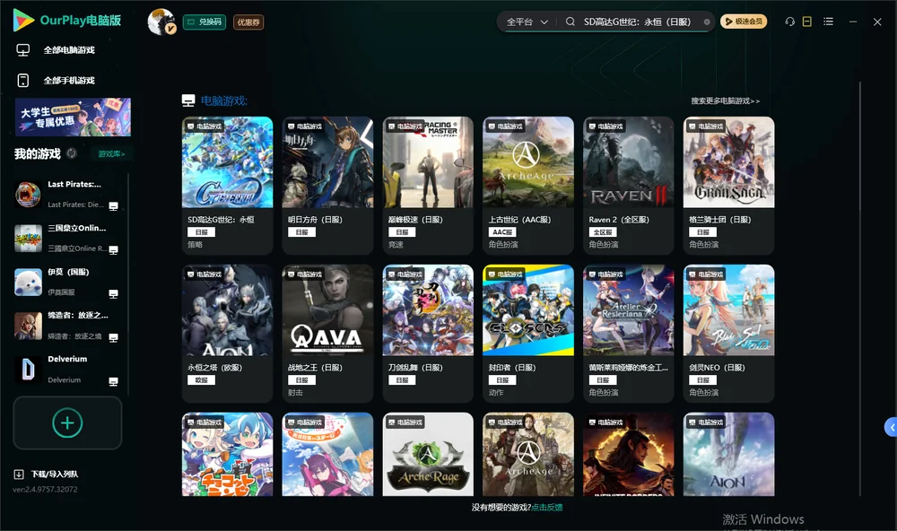Image resolution: width=897 pixels, height=531 pixels.
Task: Open SD高达G世纪：永恒 game card
Action: (x=227, y=186)
